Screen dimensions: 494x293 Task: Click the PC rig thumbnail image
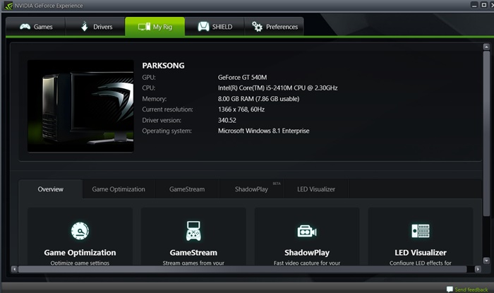coord(80,106)
